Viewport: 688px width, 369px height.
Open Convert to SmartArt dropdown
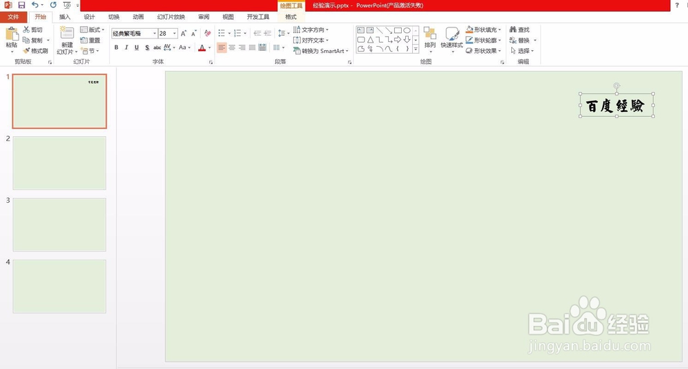pyautogui.click(x=321, y=51)
